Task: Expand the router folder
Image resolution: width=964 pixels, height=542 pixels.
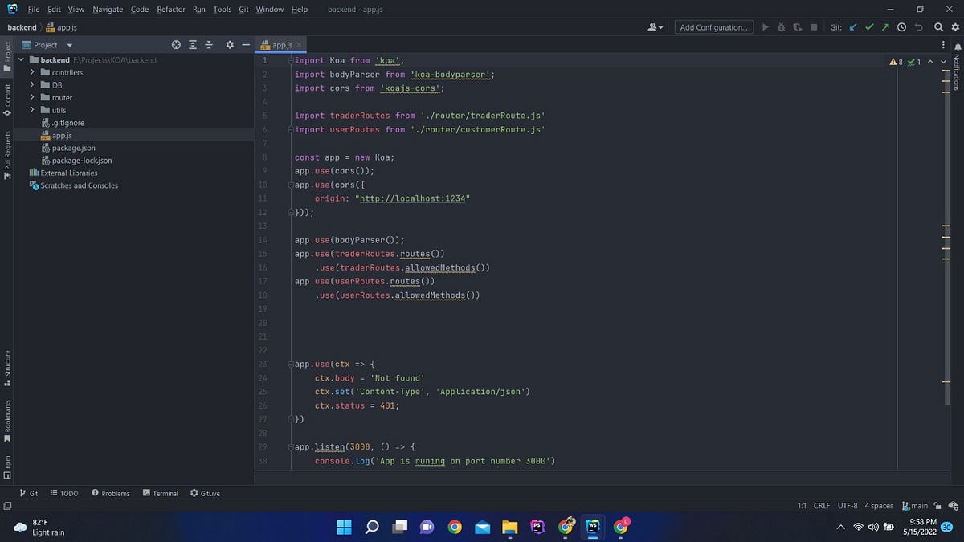Action: click(31, 97)
